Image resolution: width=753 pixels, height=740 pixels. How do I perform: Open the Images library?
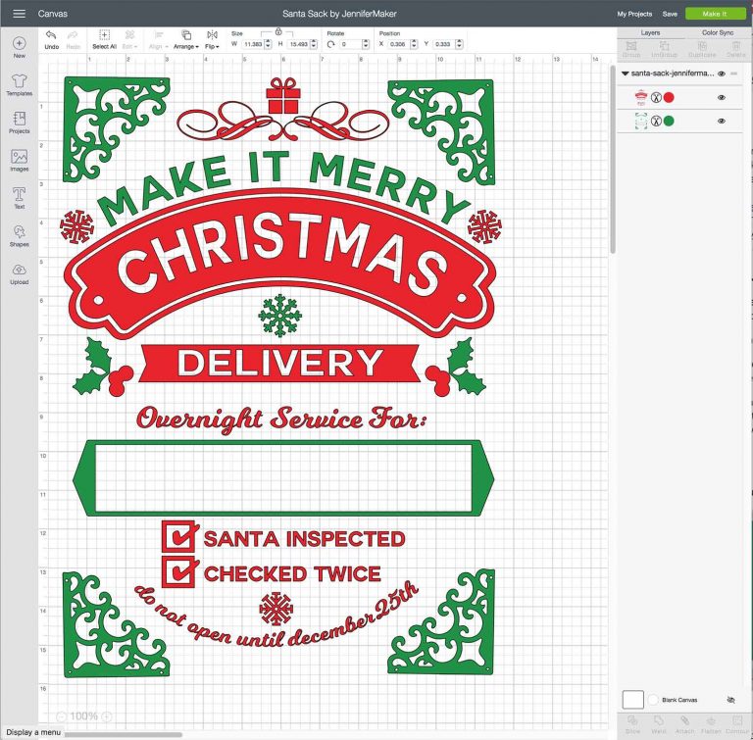(20, 156)
